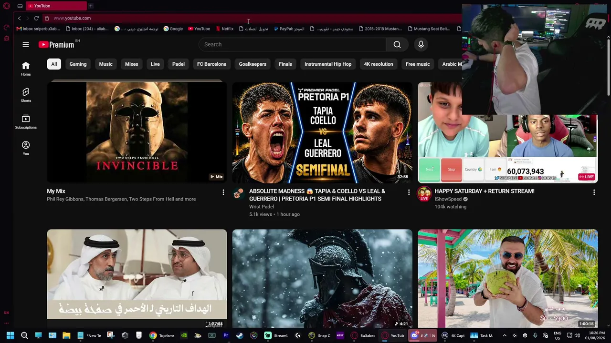611x343 pixels.
Task: Open the IShowSpeed channel avatar
Action: click(x=424, y=194)
